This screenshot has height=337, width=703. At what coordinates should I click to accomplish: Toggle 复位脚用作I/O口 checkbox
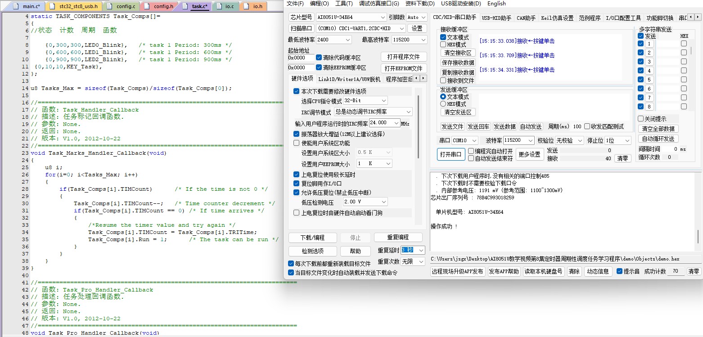click(x=296, y=183)
